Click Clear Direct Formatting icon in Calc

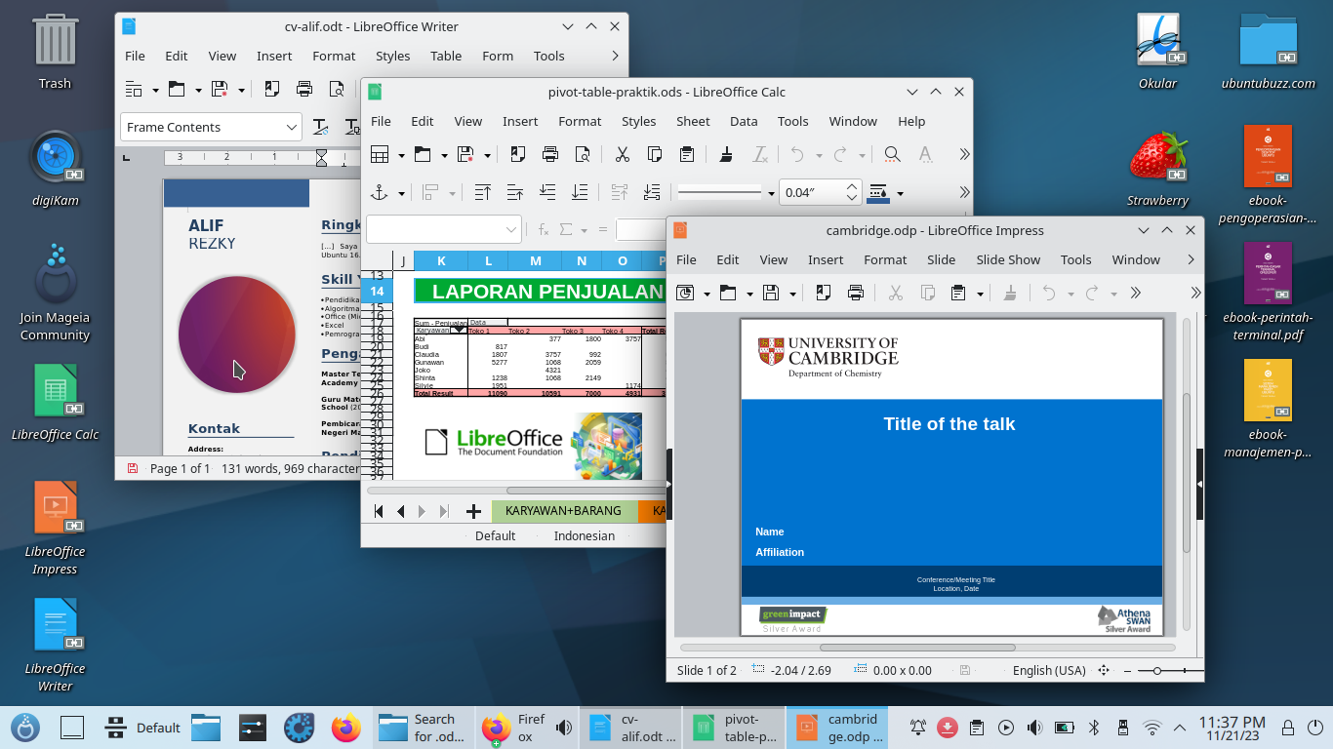click(x=760, y=154)
